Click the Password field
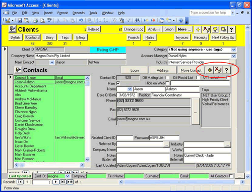Image resolution: width=252 pixels, height=192 pixels. click(x=164, y=138)
